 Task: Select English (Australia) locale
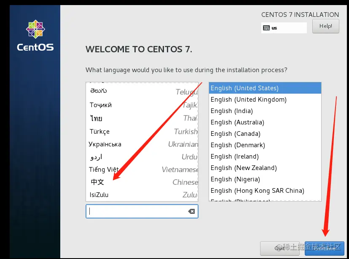click(265, 122)
